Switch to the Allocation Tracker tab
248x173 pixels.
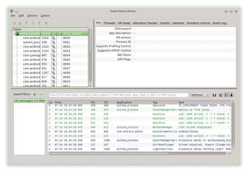[x=145, y=23]
